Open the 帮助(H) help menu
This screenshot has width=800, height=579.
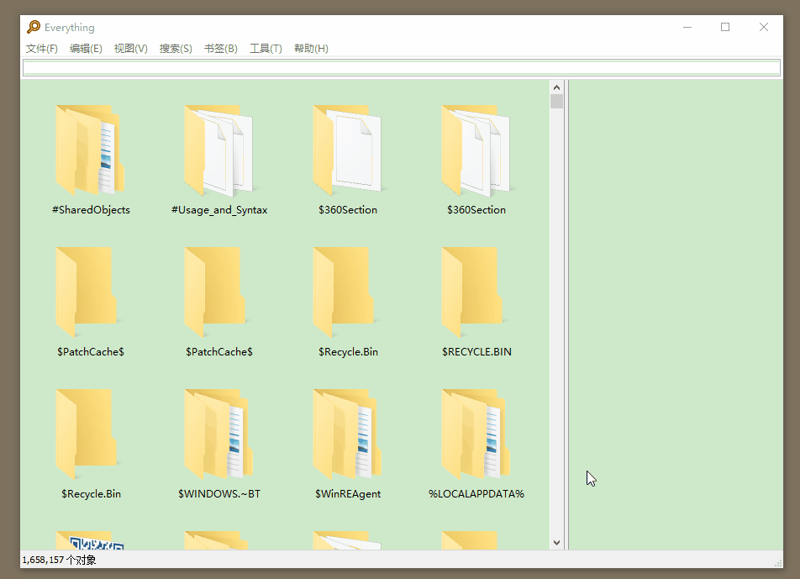click(311, 49)
